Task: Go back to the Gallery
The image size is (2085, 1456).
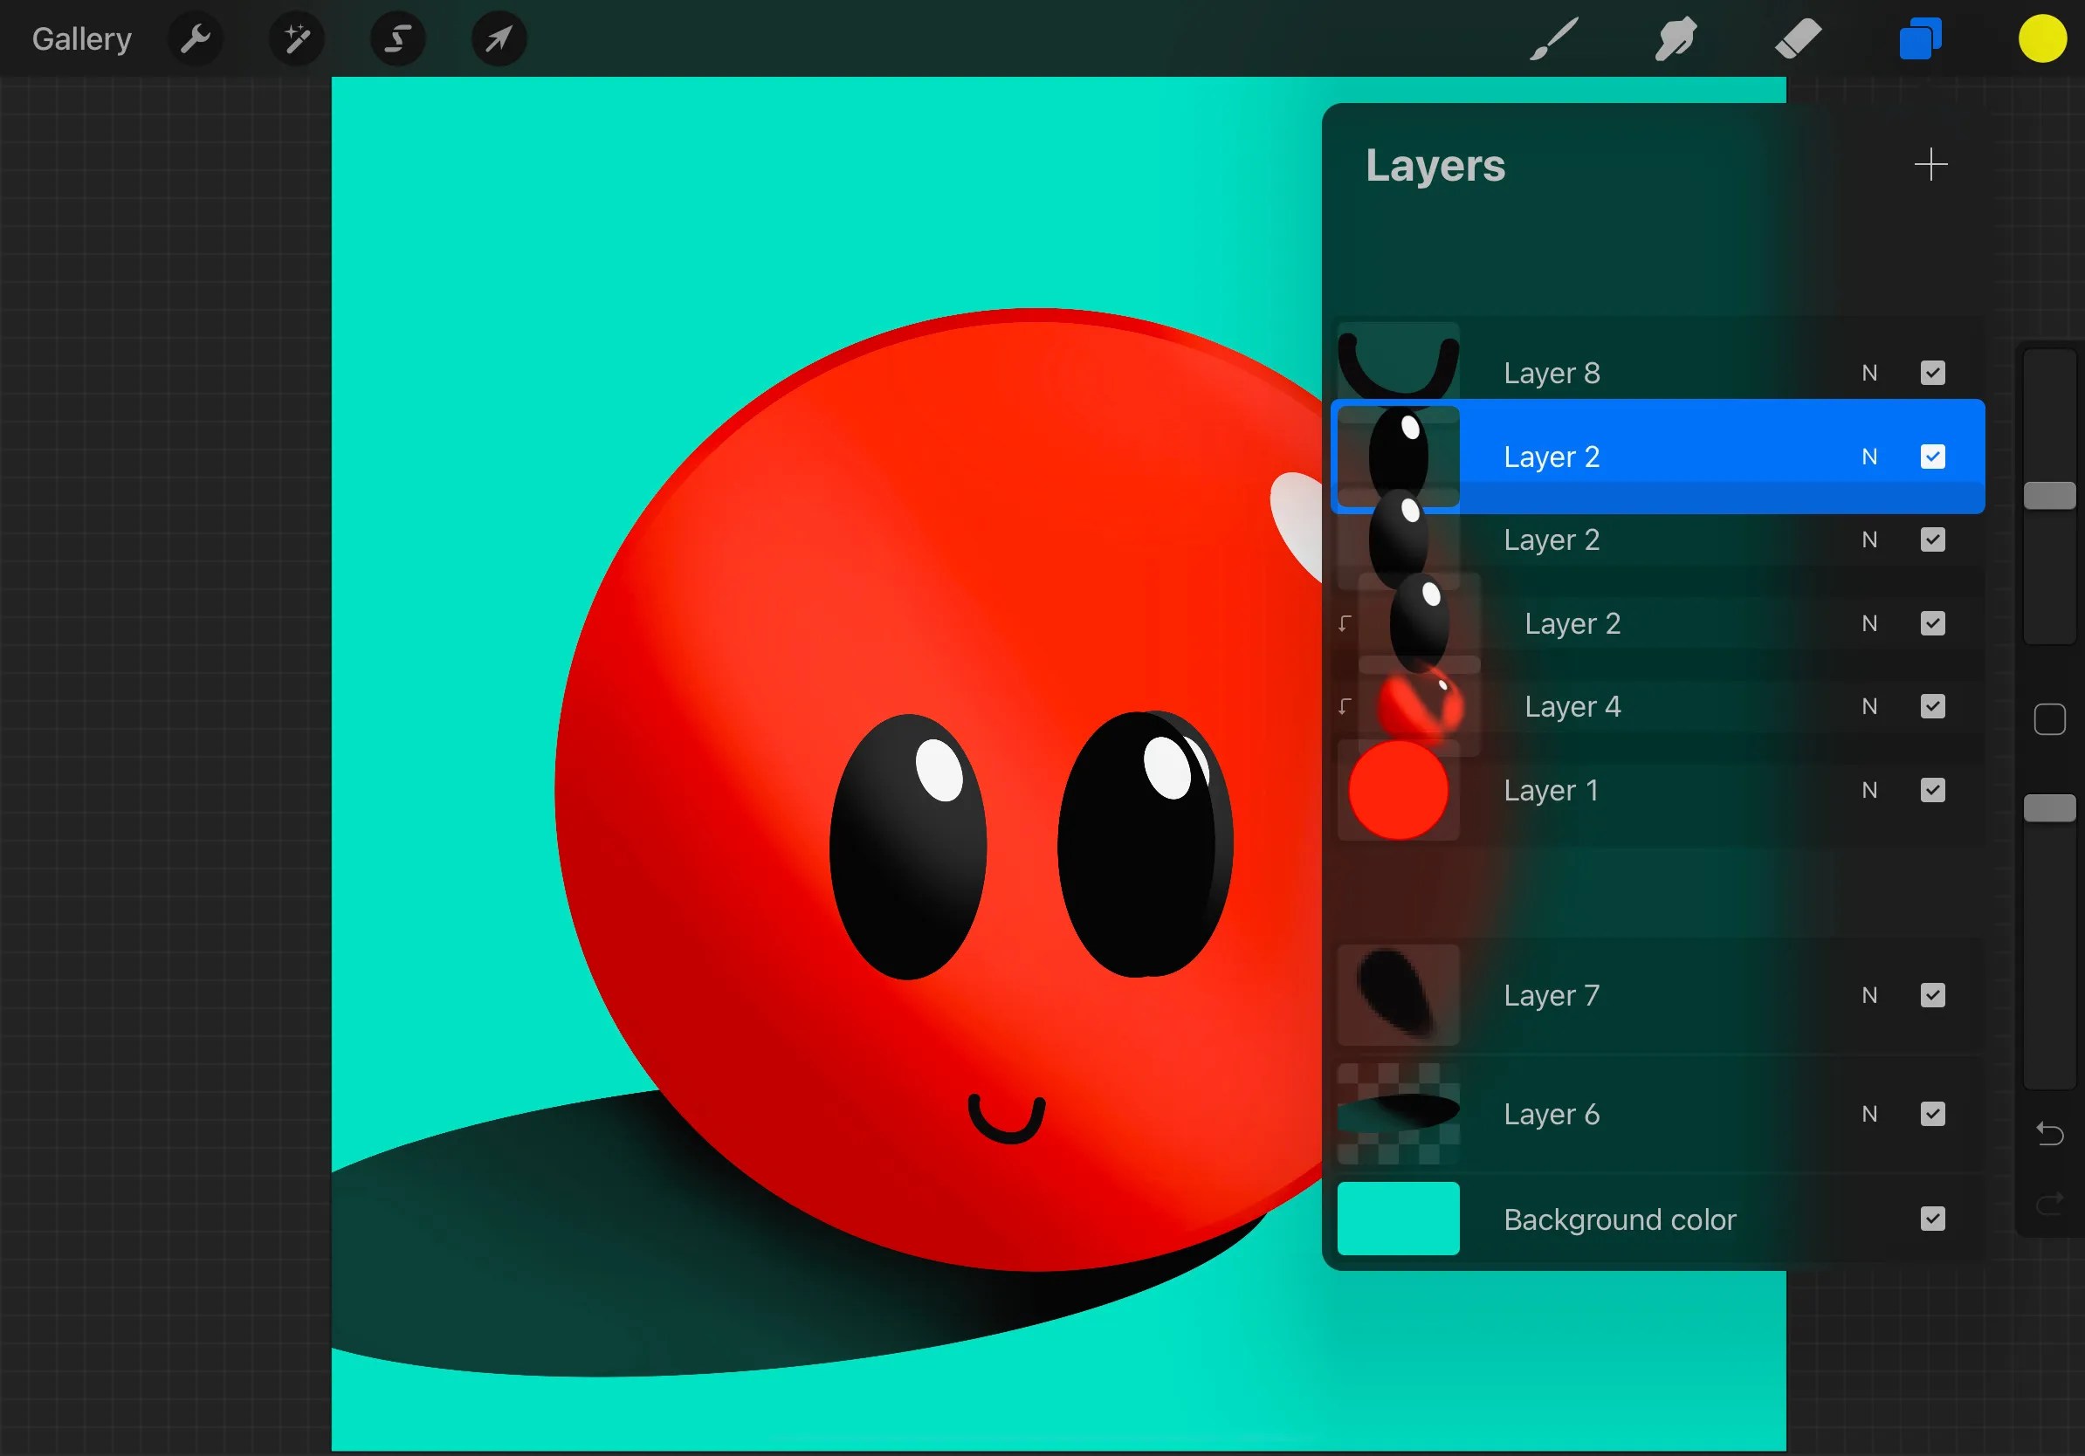Action: click(x=81, y=38)
